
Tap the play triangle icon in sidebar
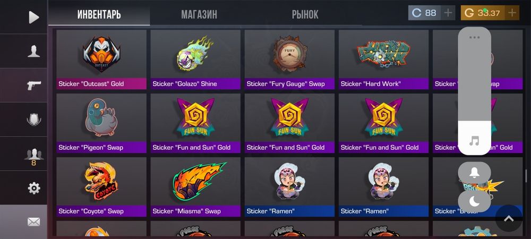(x=33, y=18)
